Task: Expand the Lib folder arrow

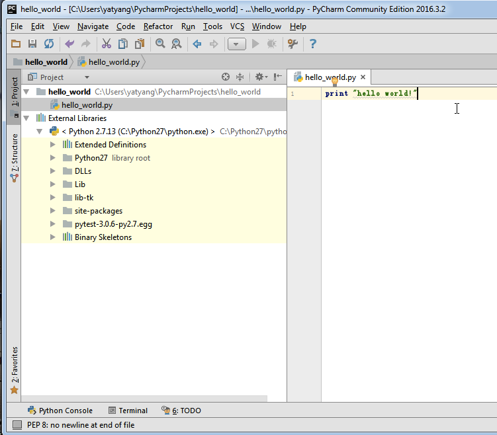Action: 53,184
